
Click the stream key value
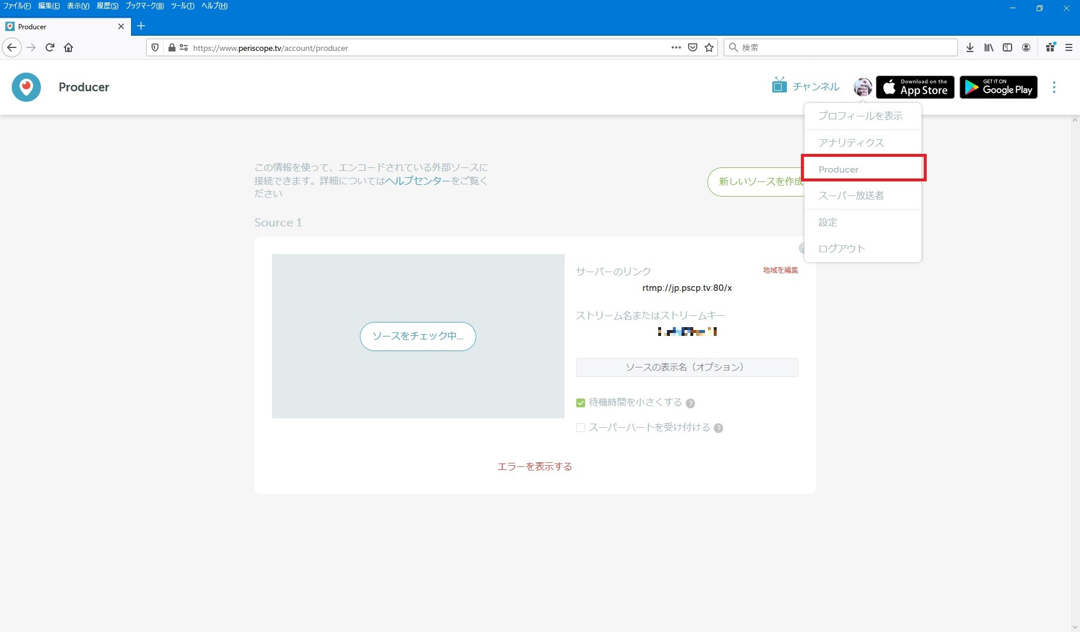click(x=687, y=332)
